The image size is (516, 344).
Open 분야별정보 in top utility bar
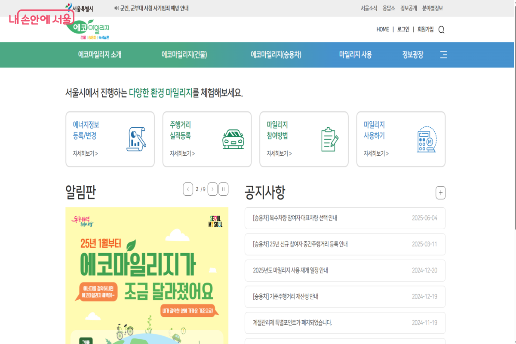coord(432,8)
